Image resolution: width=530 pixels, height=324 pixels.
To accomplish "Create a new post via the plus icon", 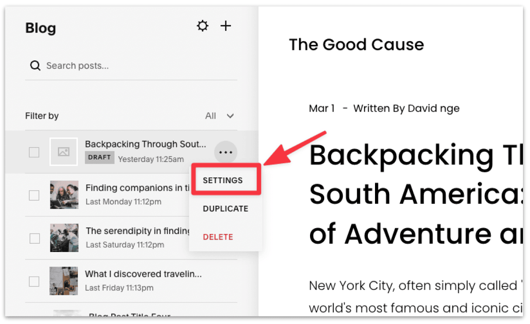I will [x=226, y=26].
